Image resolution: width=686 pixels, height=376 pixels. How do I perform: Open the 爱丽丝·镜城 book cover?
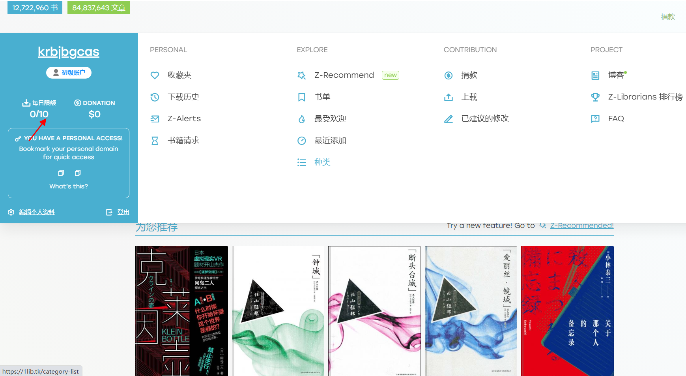(471, 311)
